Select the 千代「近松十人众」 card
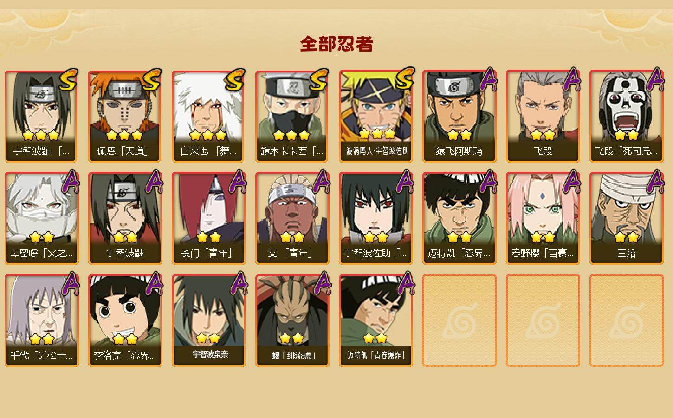 (41, 320)
